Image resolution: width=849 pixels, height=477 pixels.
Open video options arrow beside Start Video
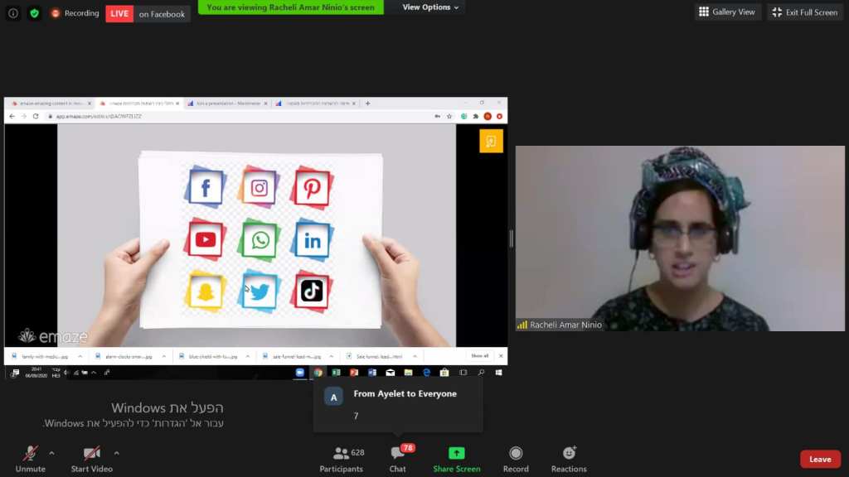pos(116,453)
